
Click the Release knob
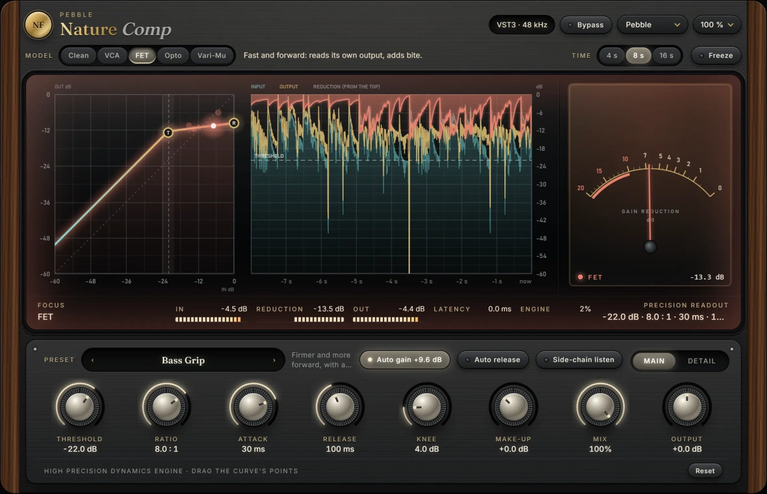tap(340, 407)
